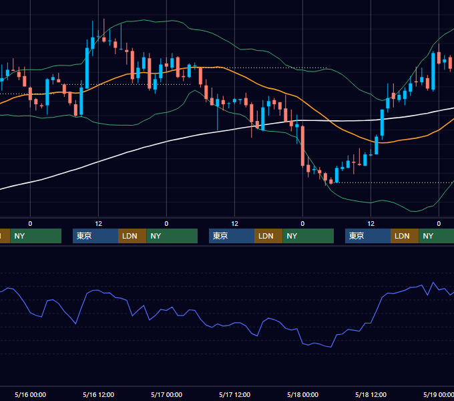Select the NY session bar after 5/16 LDN
The height and width of the screenshot is (401, 454).
click(x=172, y=236)
